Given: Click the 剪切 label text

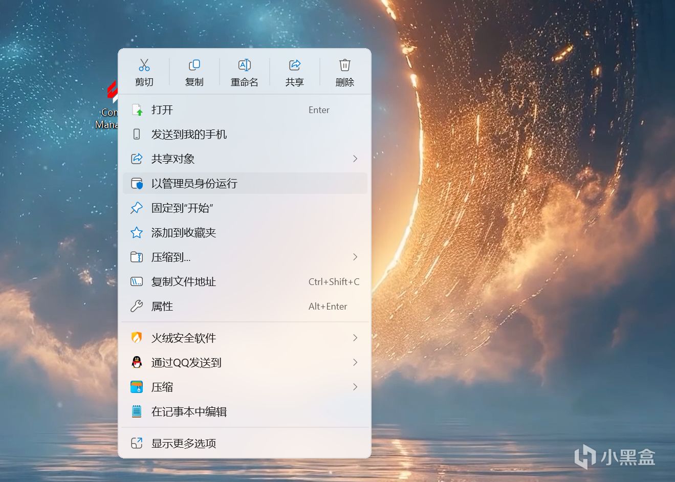Looking at the screenshot, I should click(x=144, y=82).
